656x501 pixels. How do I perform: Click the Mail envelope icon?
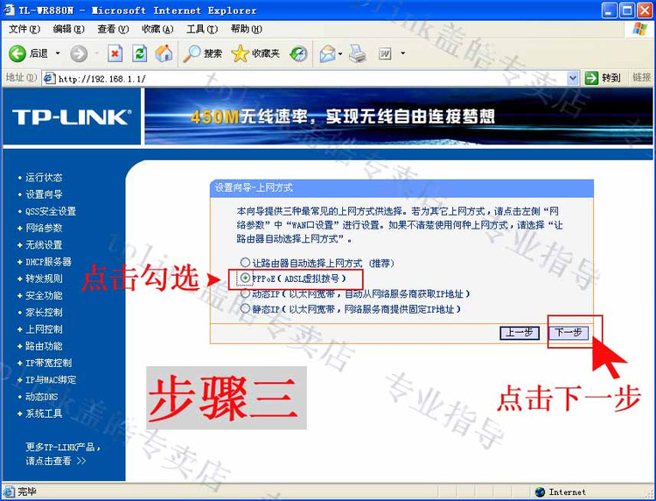pyautogui.click(x=328, y=53)
